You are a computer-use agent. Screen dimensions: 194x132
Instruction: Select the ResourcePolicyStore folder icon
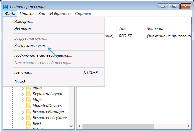[x=28, y=118]
